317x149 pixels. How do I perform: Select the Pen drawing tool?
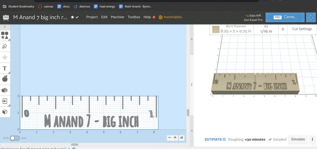5,46
